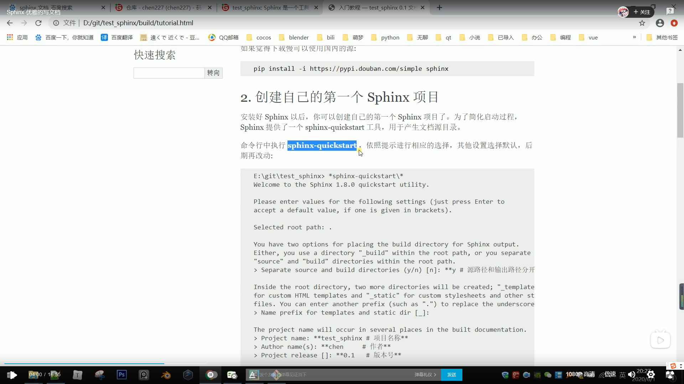Click the bookmark star in the address bar

(642, 23)
